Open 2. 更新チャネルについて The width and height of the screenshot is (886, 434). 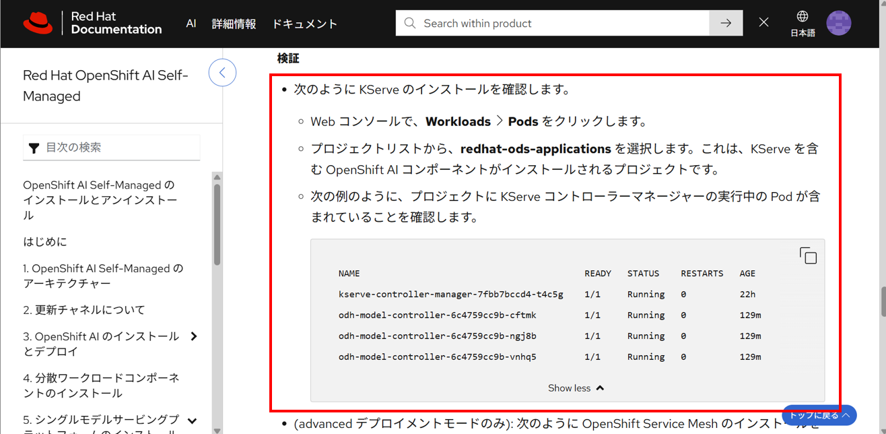[x=84, y=310]
